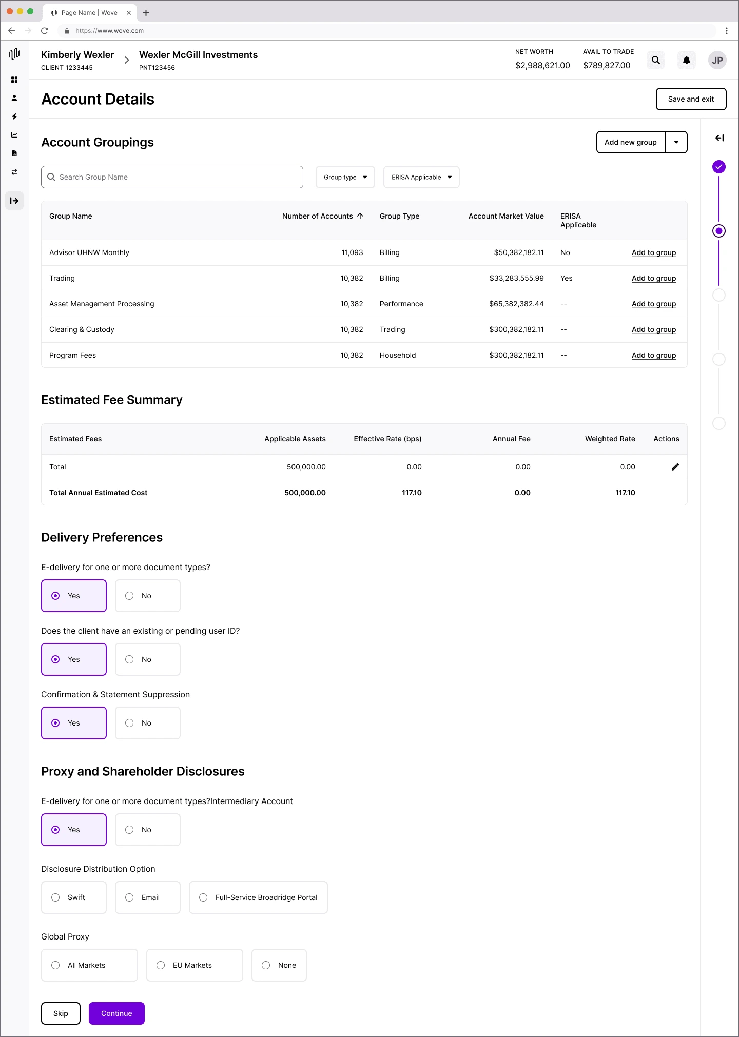
Task: Click the pencil edit icon in Total row
Action: 675,467
